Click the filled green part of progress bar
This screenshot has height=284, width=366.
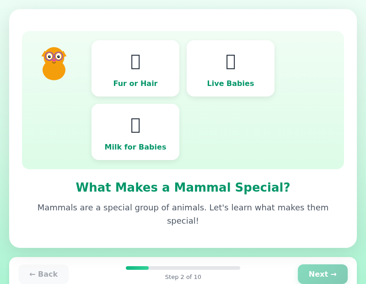(137, 268)
